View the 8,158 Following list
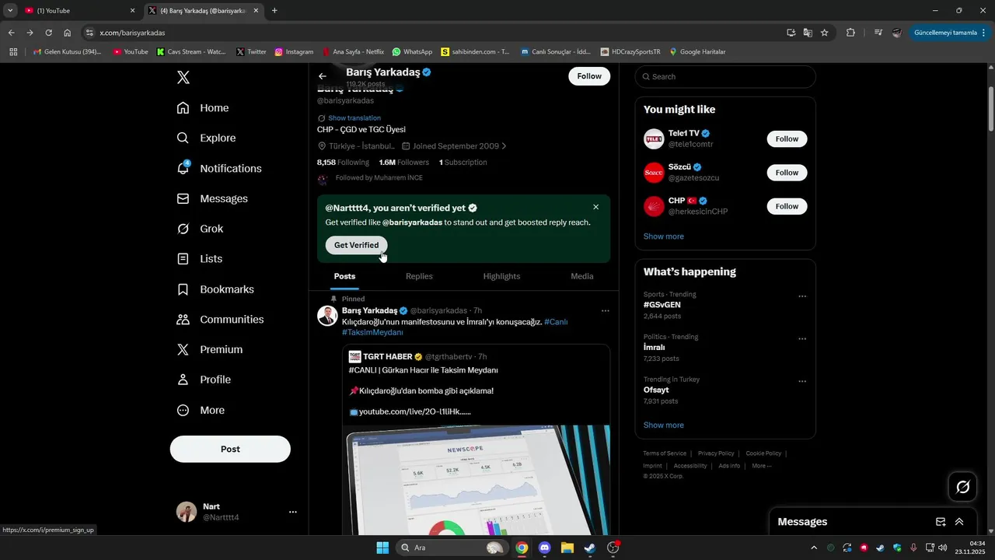Screen dimensions: 995x560 (x=343, y=163)
